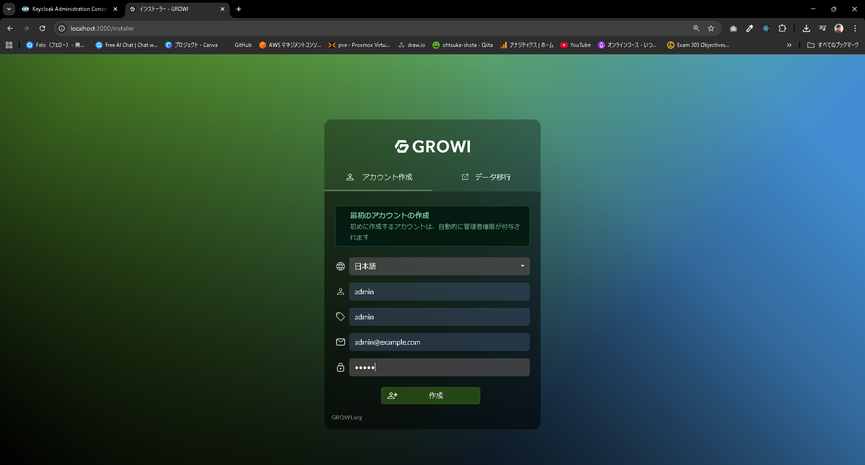
Task: Open a new browser tab
Action: 239,9
